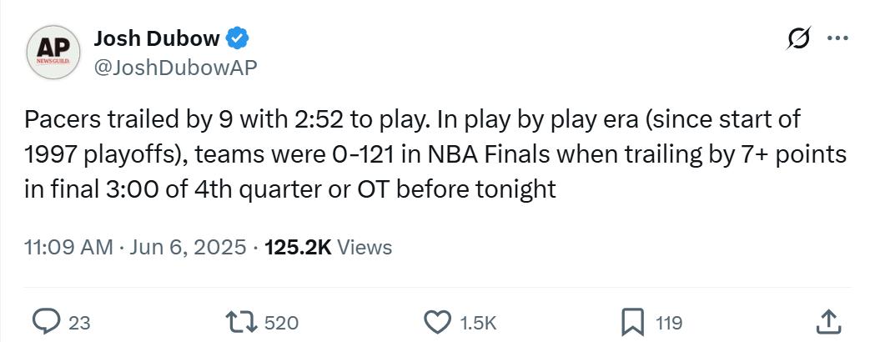The height and width of the screenshot is (342, 870).
Task: Click the @JoshDubowAP handle
Action: pyautogui.click(x=175, y=68)
